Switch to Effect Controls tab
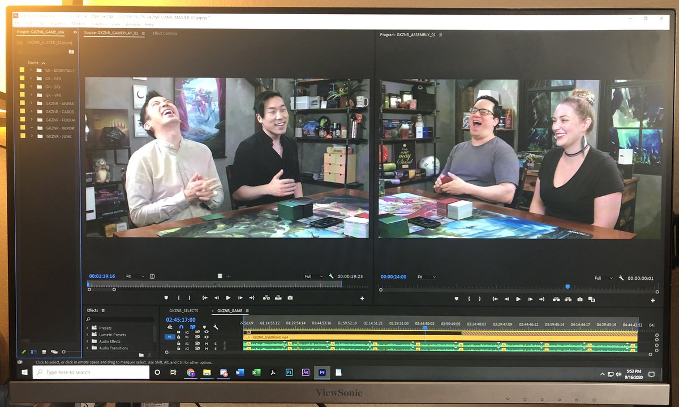 165,33
